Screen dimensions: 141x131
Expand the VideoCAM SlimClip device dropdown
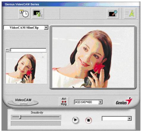[46, 27]
